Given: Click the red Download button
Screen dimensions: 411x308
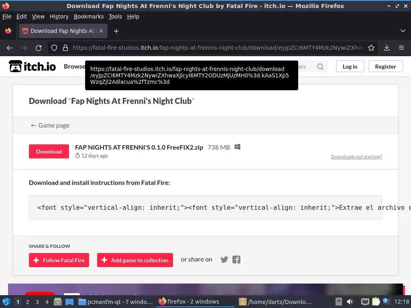Looking at the screenshot, I should [x=49, y=151].
